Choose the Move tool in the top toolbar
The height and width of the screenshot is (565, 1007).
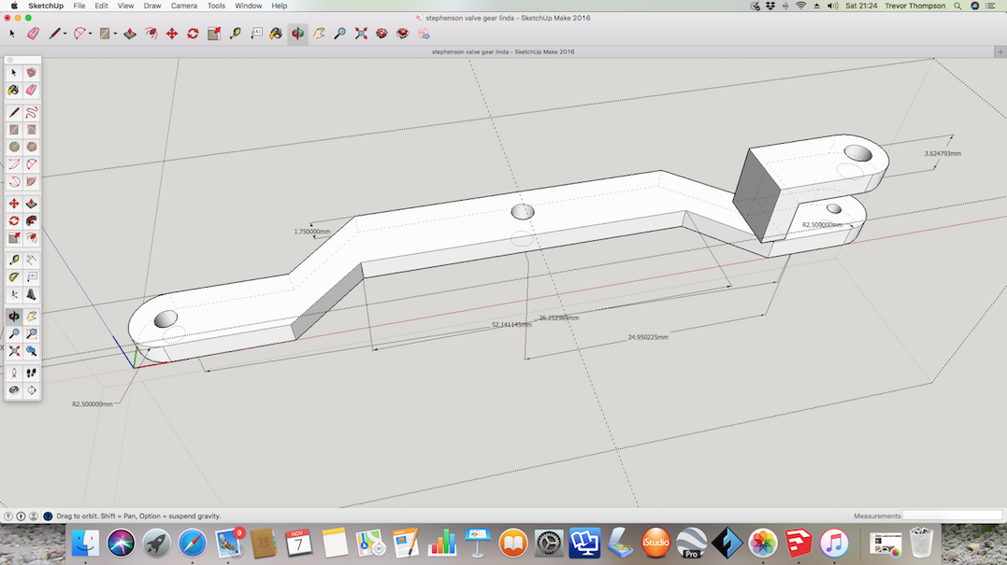point(171,34)
